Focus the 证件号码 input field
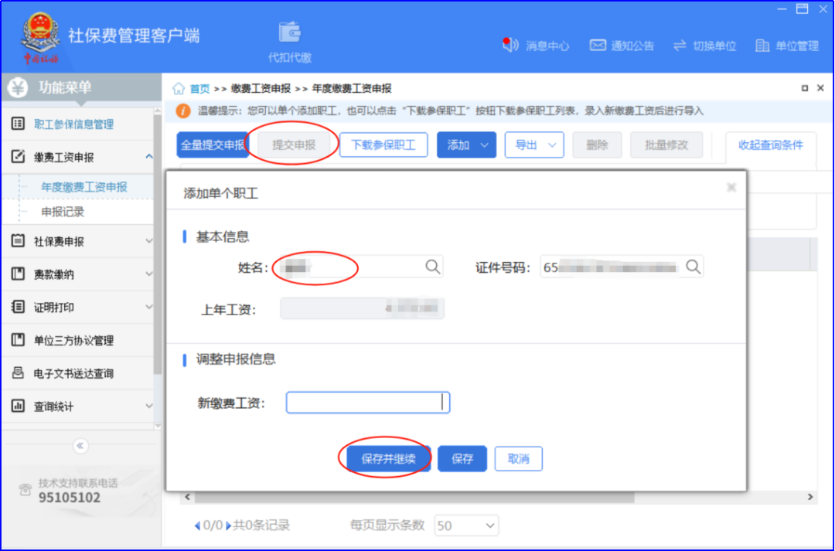835x551 pixels. coord(622,267)
